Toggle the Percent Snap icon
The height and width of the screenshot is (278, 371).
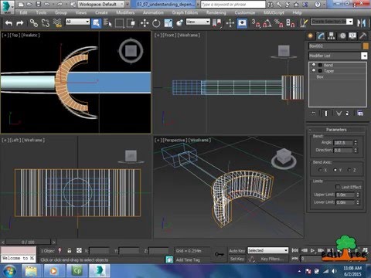(x=279, y=23)
